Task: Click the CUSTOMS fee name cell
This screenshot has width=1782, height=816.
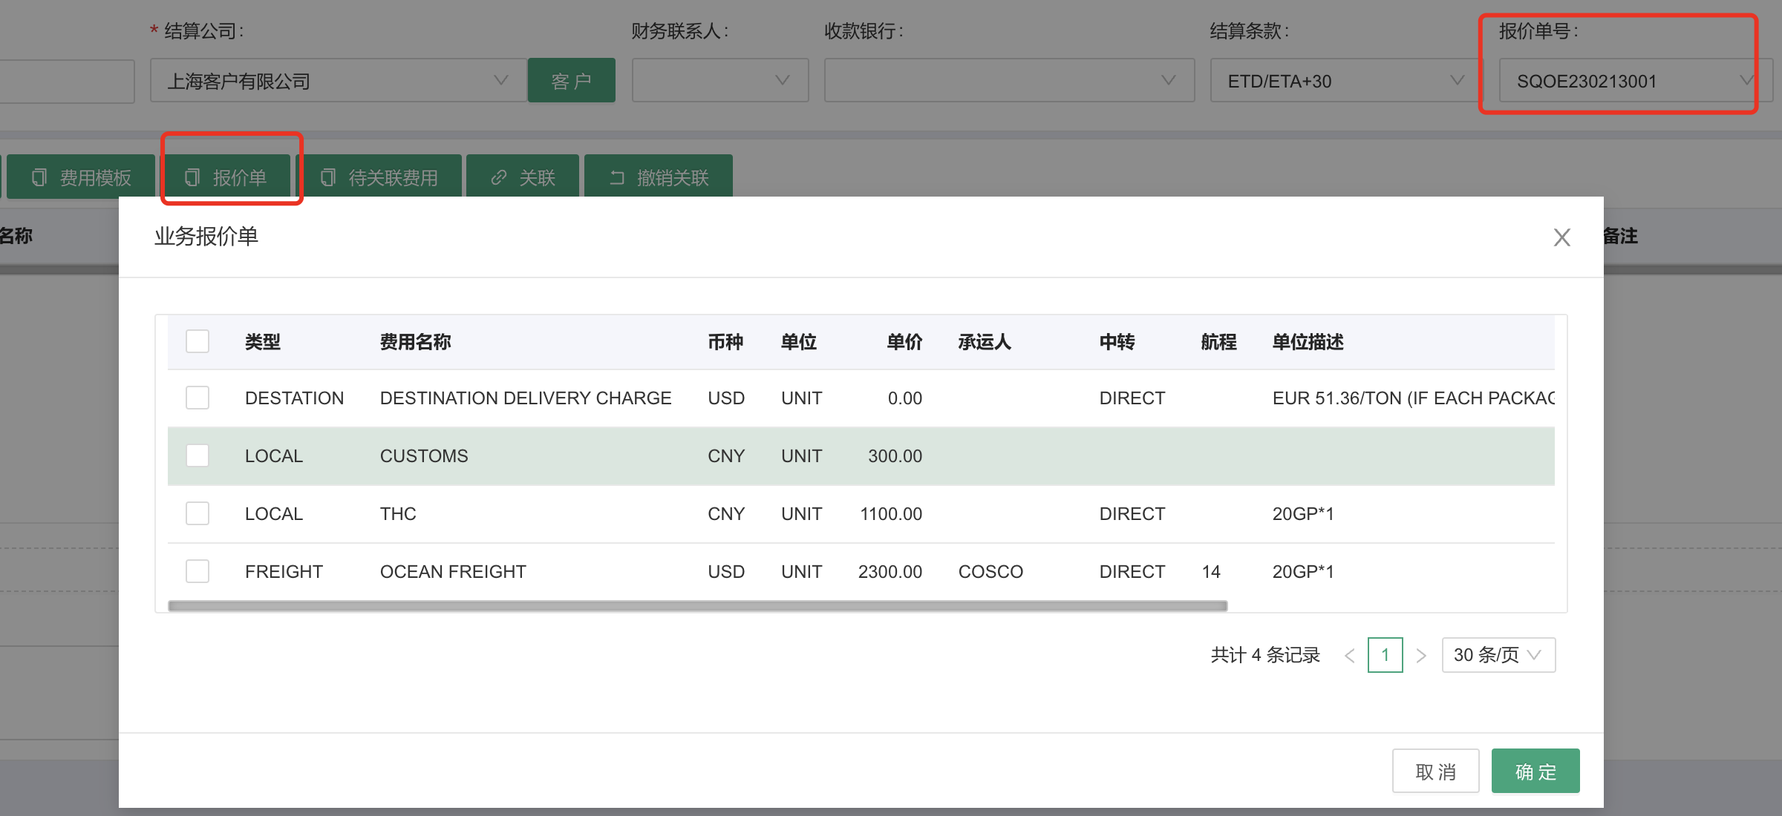Action: point(424,456)
